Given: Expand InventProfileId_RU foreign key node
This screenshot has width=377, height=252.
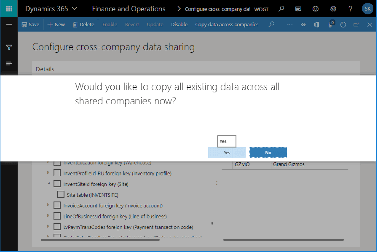Looking at the screenshot, I should coord(48,173).
